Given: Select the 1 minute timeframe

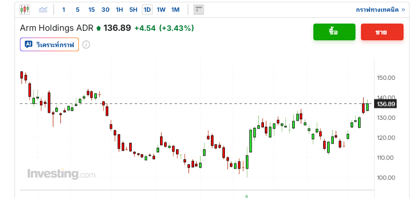Looking at the screenshot, I should point(63,10).
